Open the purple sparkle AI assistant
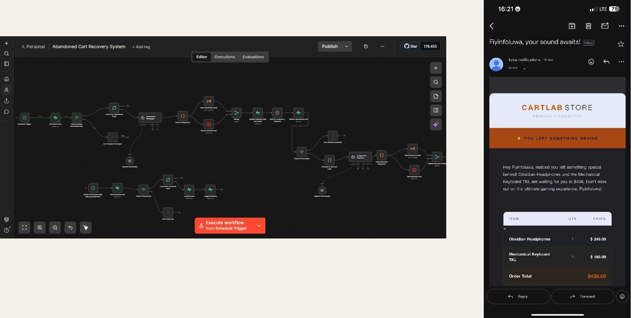The height and width of the screenshot is (318, 631). [436, 125]
